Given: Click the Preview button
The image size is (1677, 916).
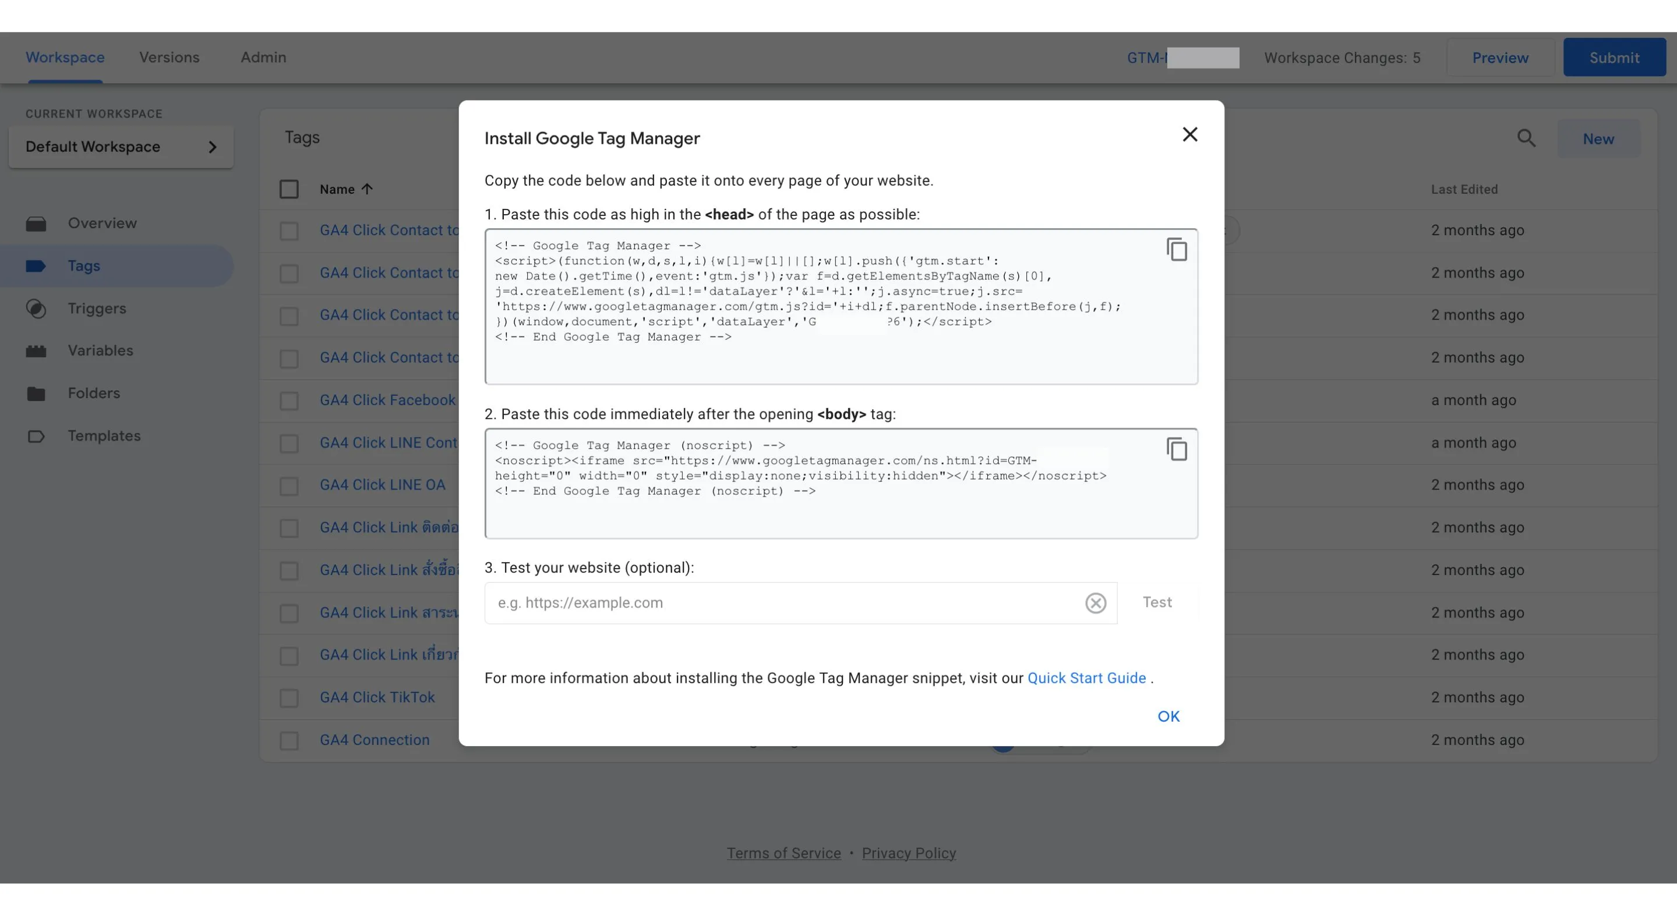Looking at the screenshot, I should click(x=1500, y=58).
